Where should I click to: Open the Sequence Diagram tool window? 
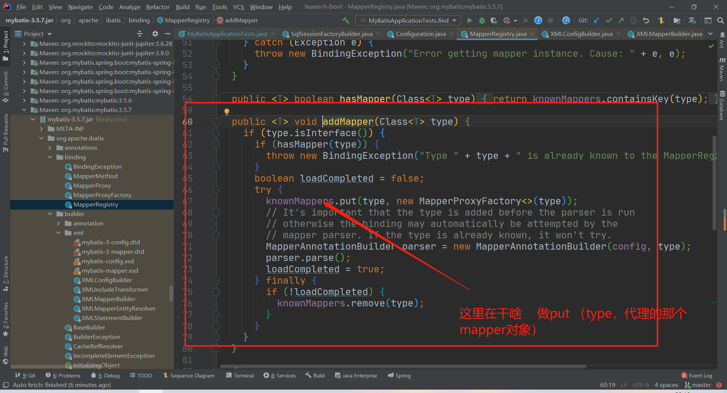188,376
